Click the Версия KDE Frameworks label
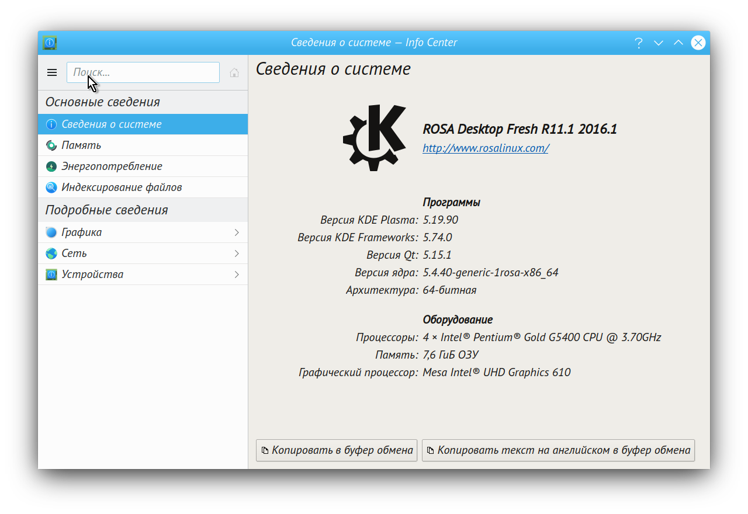 (x=358, y=238)
